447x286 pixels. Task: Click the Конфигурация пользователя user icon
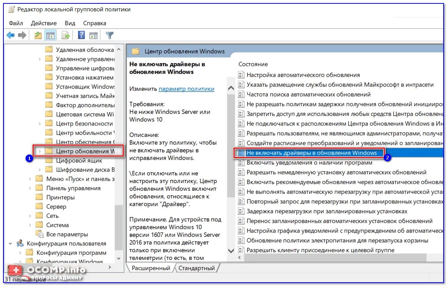point(20,243)
